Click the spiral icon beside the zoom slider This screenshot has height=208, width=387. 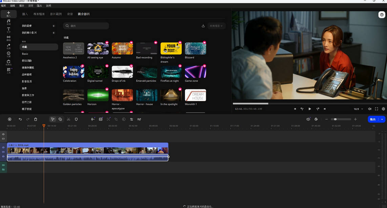(316, 119)
